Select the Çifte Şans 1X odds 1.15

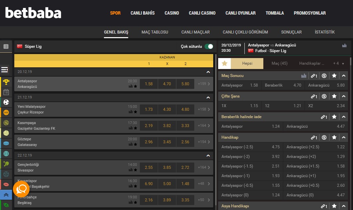239,106
